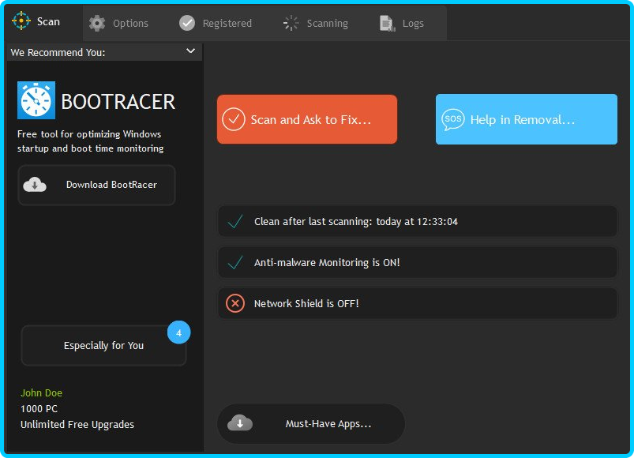
Task: Open the Scanning tab with spinner progress
Action: tap(316, 23)
